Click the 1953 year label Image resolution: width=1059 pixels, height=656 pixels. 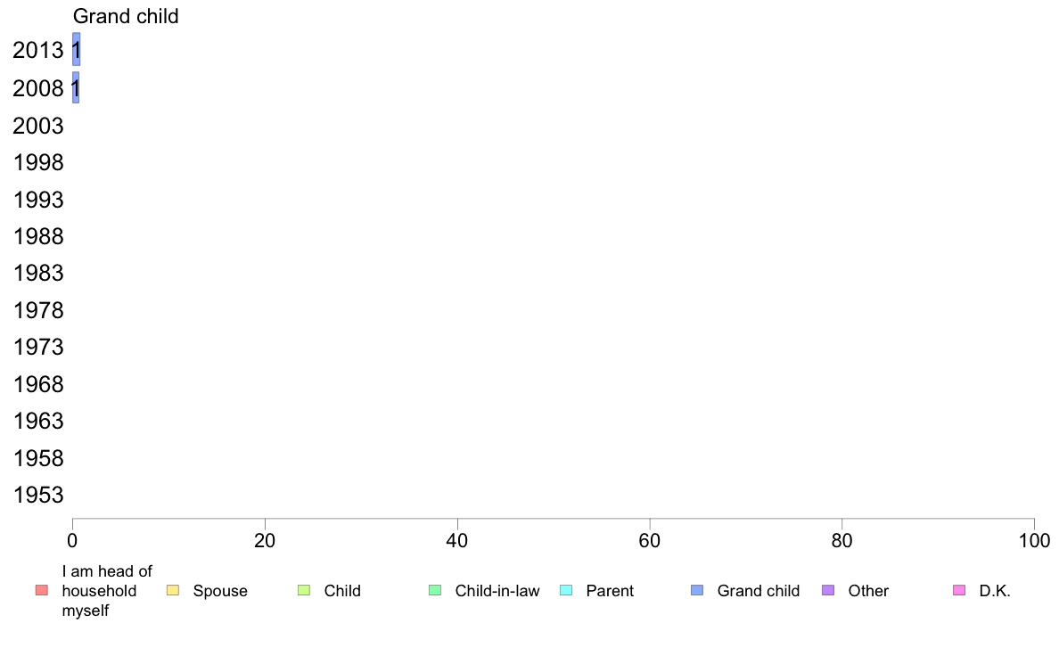(38, 495)
